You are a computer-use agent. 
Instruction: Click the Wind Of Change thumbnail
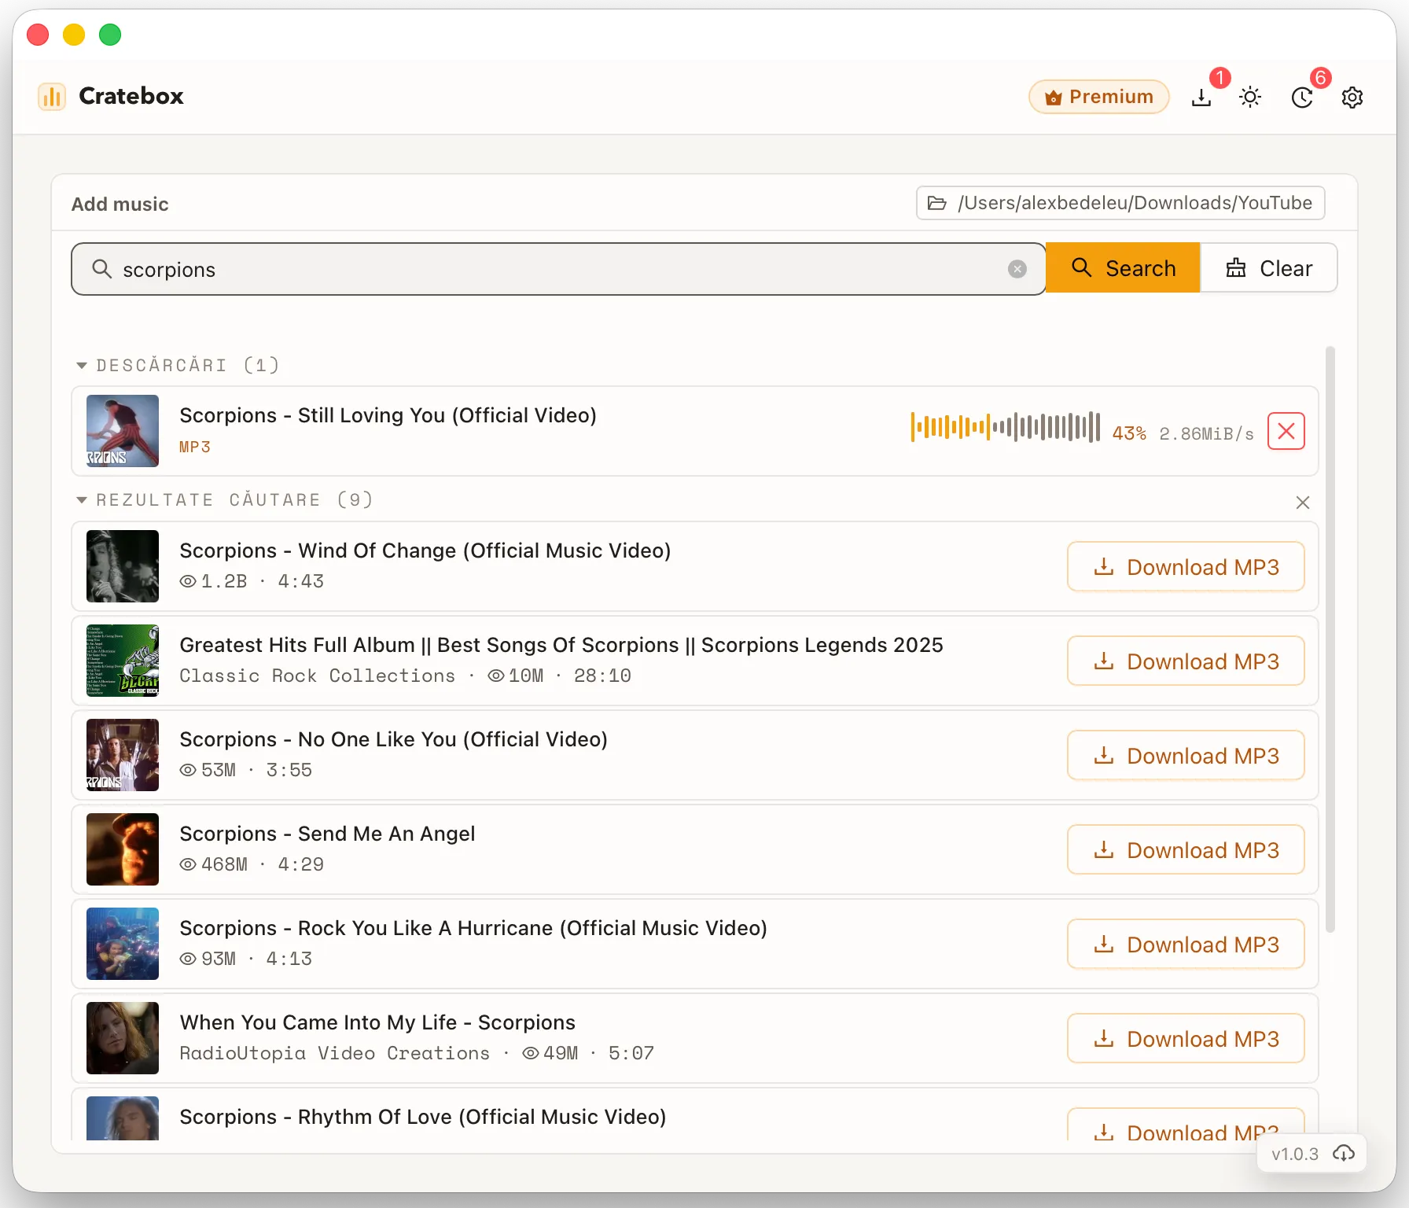[123, 566]
